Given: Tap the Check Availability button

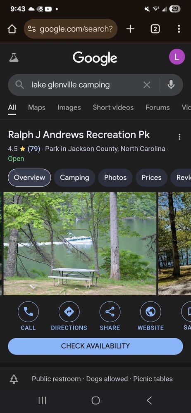Looking at the screenshot, I should click(x=95, y=346).
